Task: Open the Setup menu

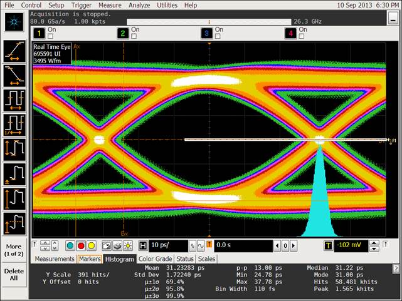Action: [56, 5]
